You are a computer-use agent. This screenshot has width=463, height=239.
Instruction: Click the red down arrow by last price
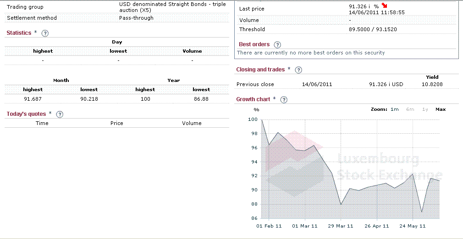pos(384,6)
